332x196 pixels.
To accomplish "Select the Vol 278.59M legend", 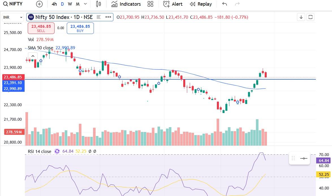I will coord(41,40).
